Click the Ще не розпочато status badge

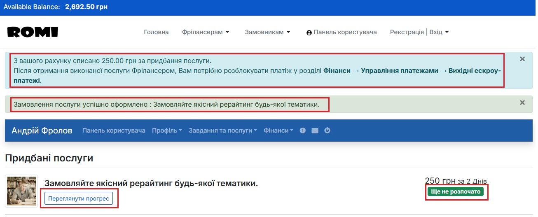pyautogui.click(x=456, y=192)
